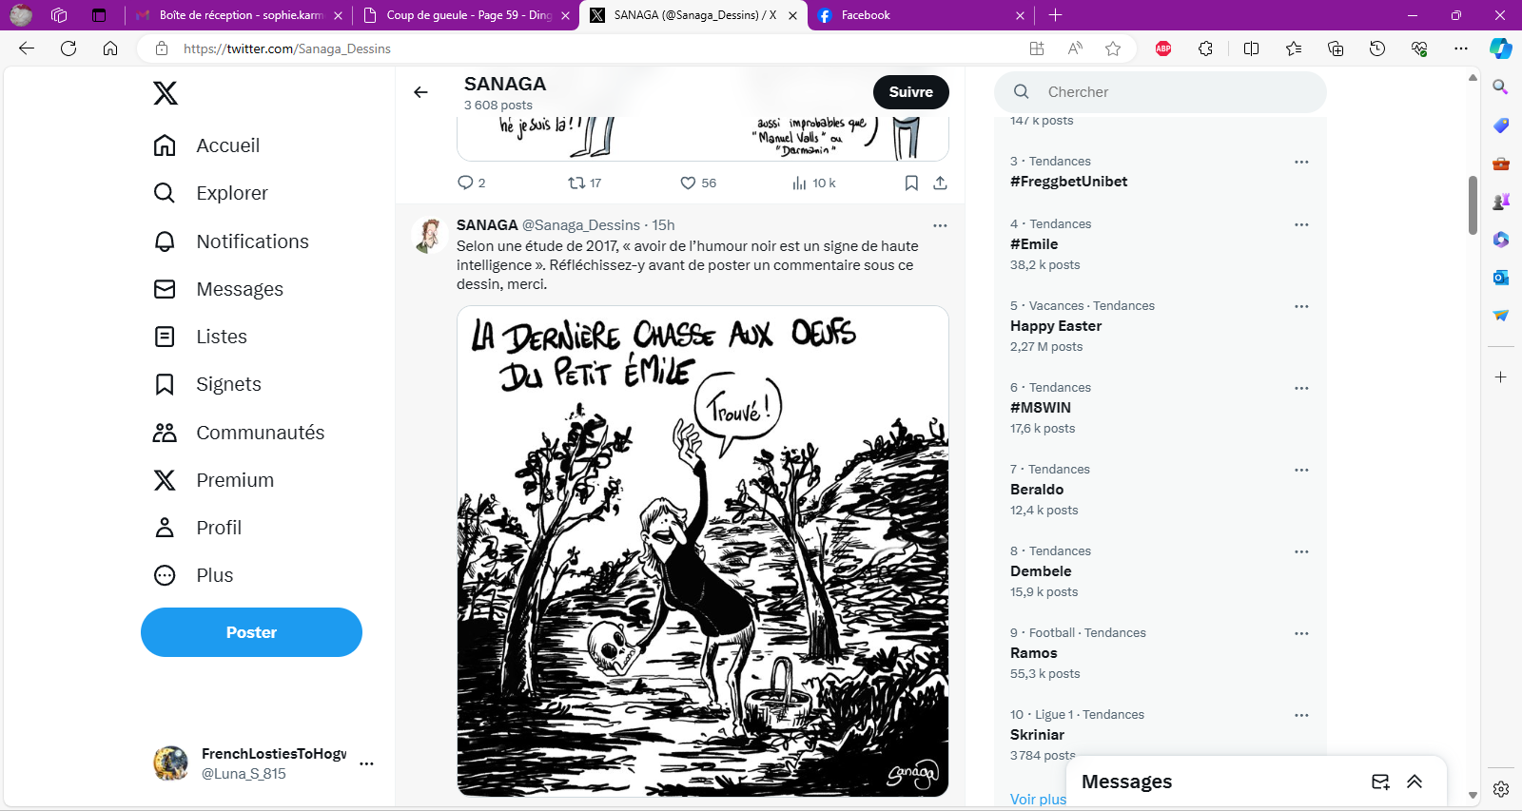Open Listes page
Viewport: 1522px width, 811px height.
tap(200, 337)
